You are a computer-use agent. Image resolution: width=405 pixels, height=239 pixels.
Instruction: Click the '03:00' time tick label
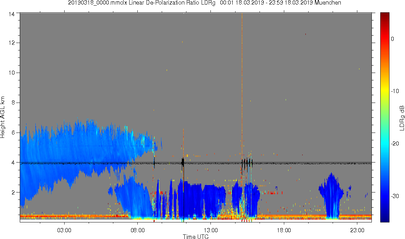(x=64, y=230)
